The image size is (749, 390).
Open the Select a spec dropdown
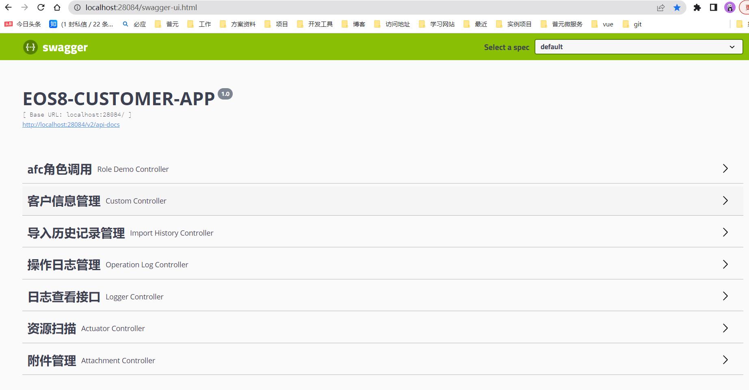(x=639, y=47)
